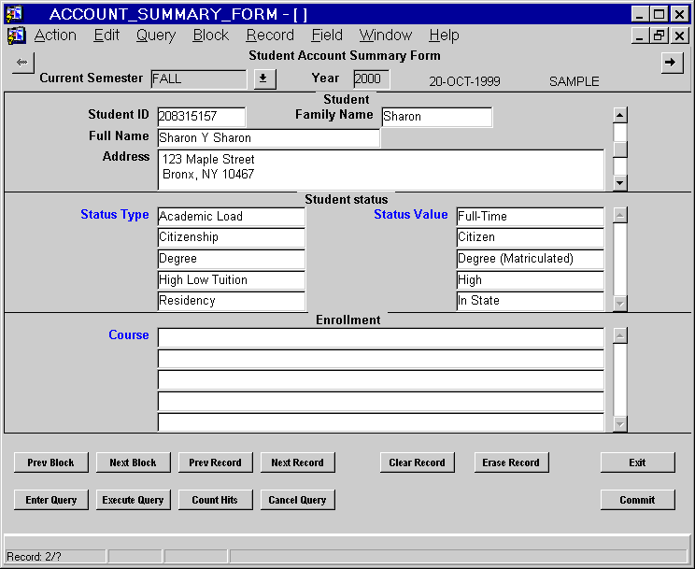The width and height of the screenshot is (695, 569).
Task: Click the Address text area
Action: coord(381,170)
